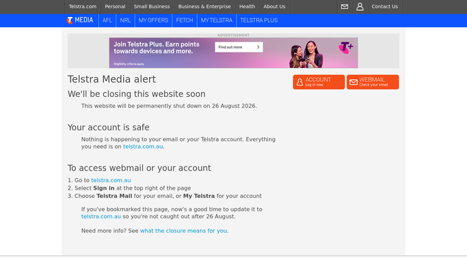
Task: Open Telstra.com in top navigation
Action: click(x=83, y=7)
